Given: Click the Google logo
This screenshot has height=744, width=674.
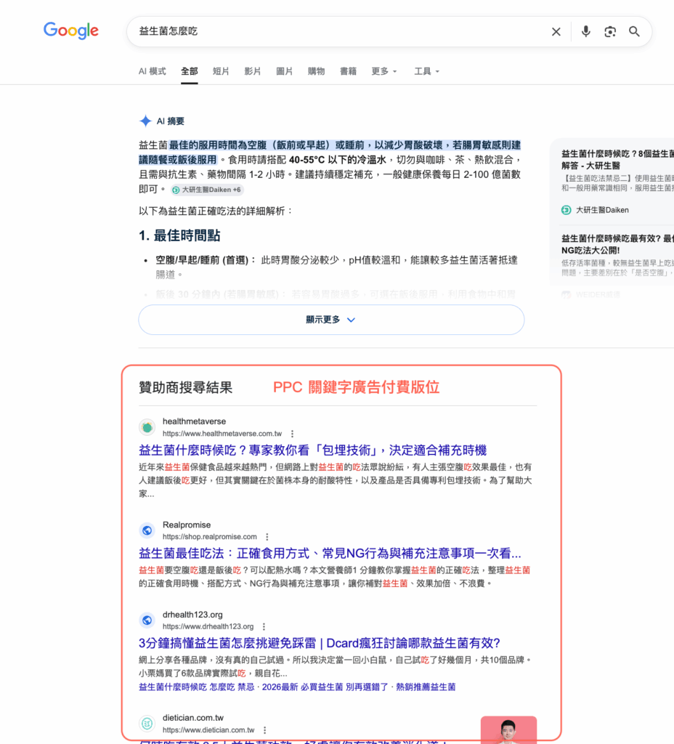Looking at the screenshot, I should (71, 31).
